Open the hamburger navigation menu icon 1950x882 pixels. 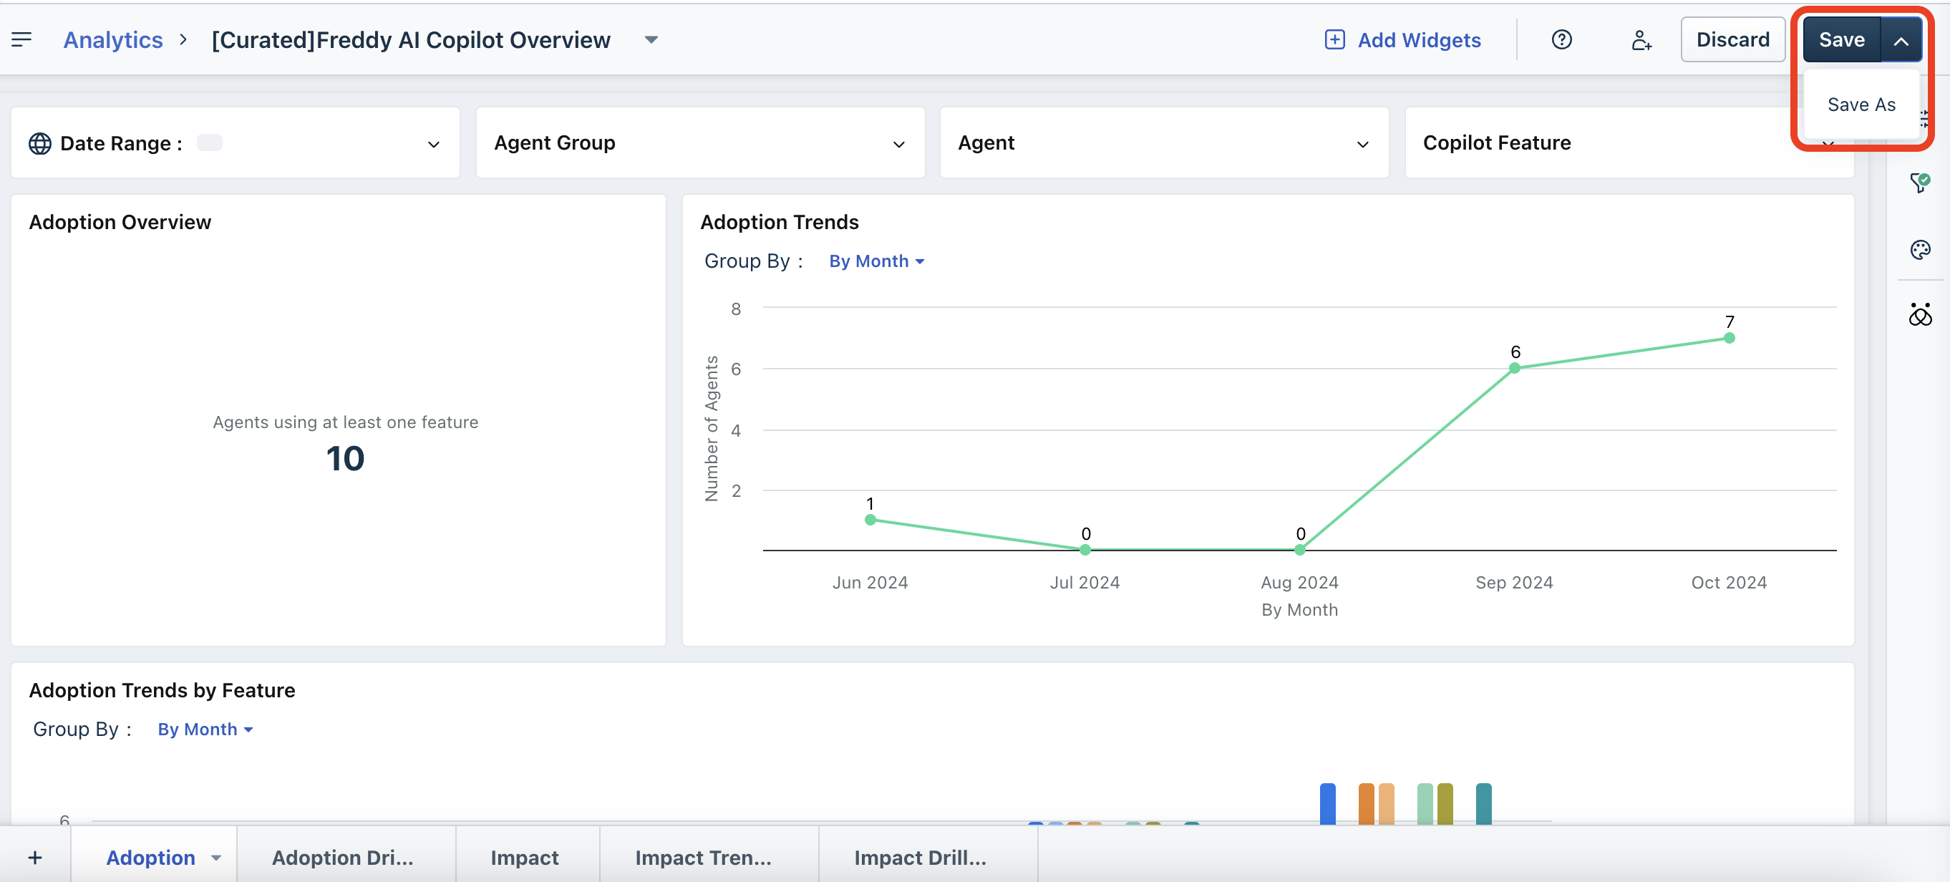click(21, 39)
